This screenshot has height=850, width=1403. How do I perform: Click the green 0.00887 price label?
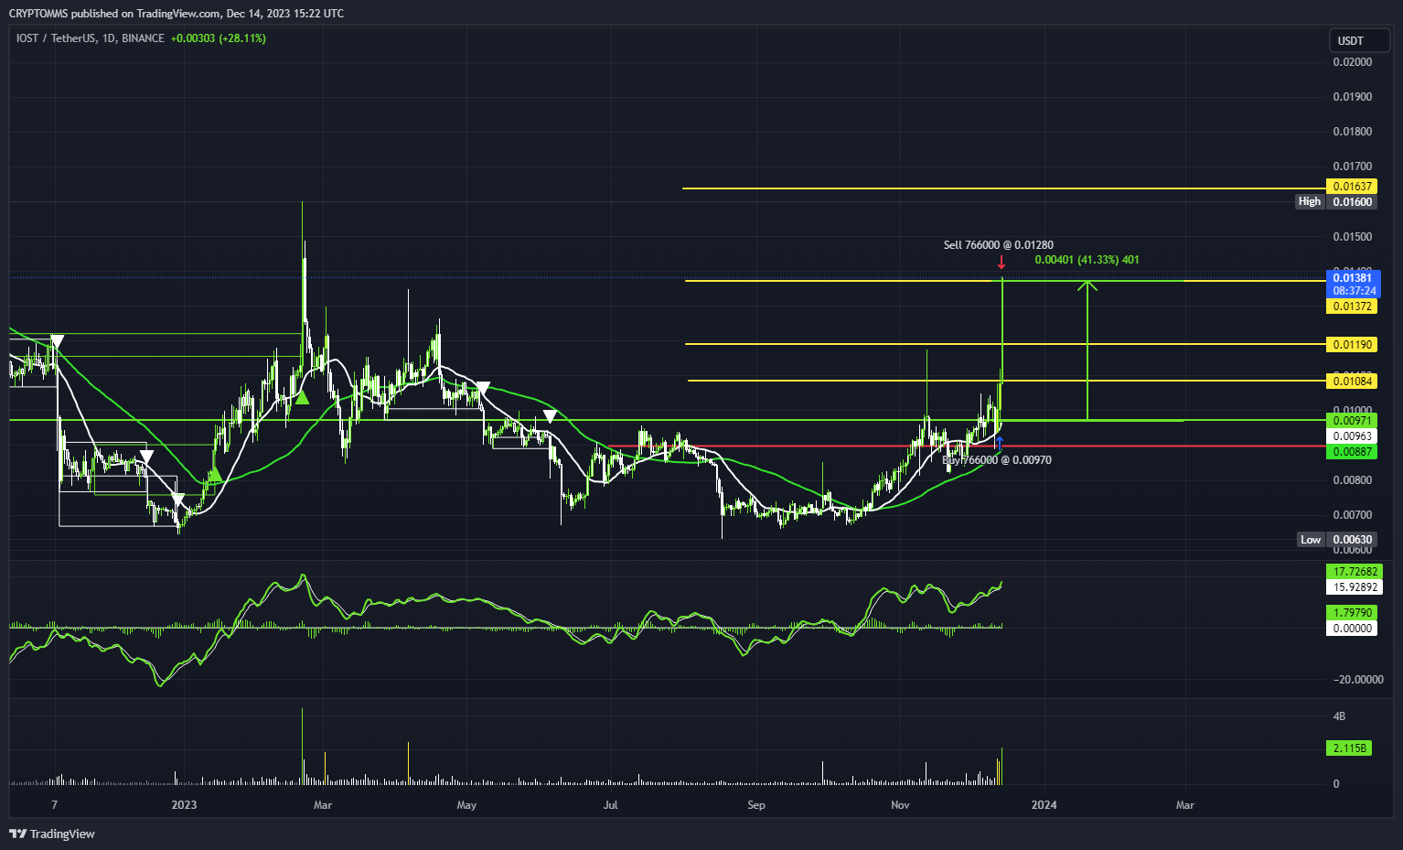[1352, 452]
